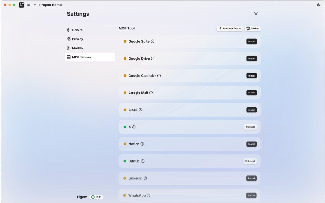Click info icon next to Google Calendar

click(x=159, y=76)
